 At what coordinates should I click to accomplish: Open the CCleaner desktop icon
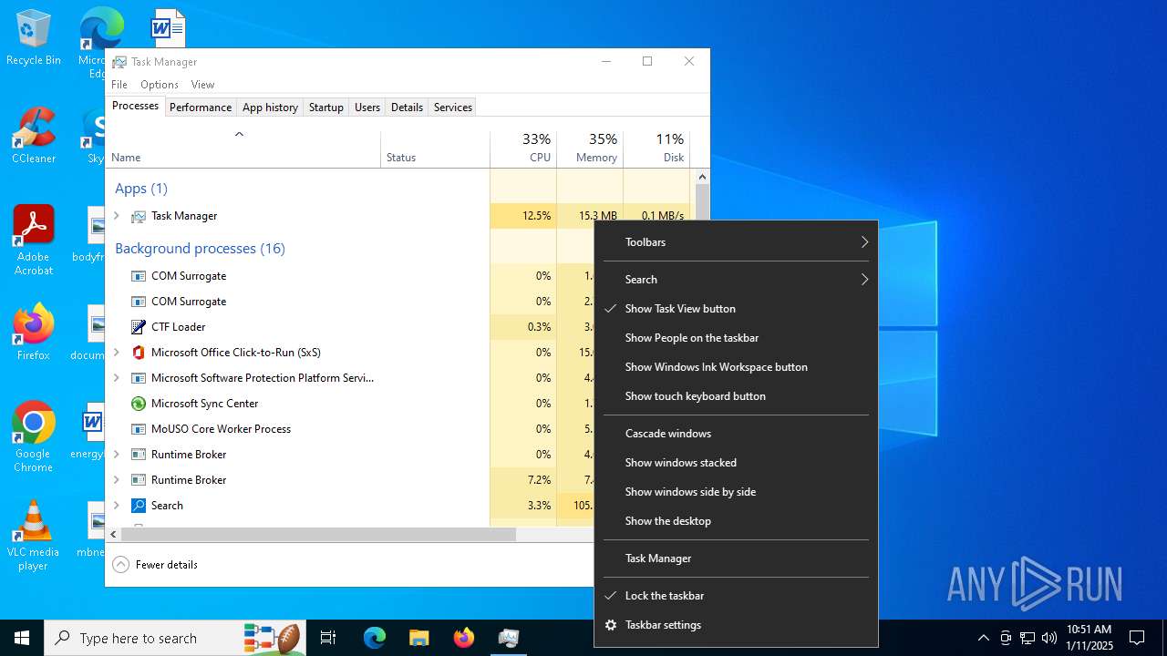[34, 137]
